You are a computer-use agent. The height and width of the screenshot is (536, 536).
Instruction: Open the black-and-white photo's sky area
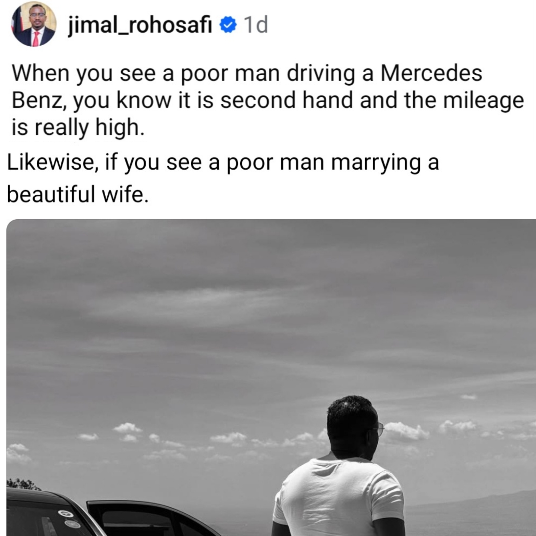(271, 308)
